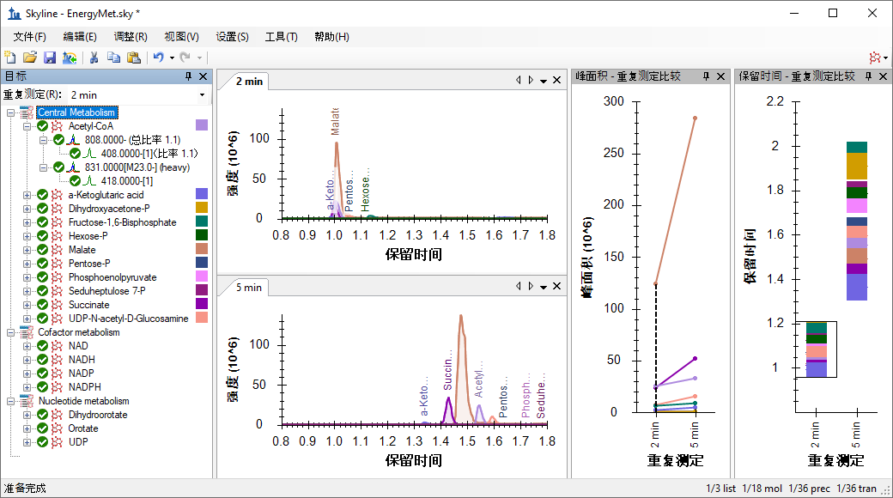Click the Paste clipboard icon
Viewport: 893px width, 498px height.
(134, 58)
